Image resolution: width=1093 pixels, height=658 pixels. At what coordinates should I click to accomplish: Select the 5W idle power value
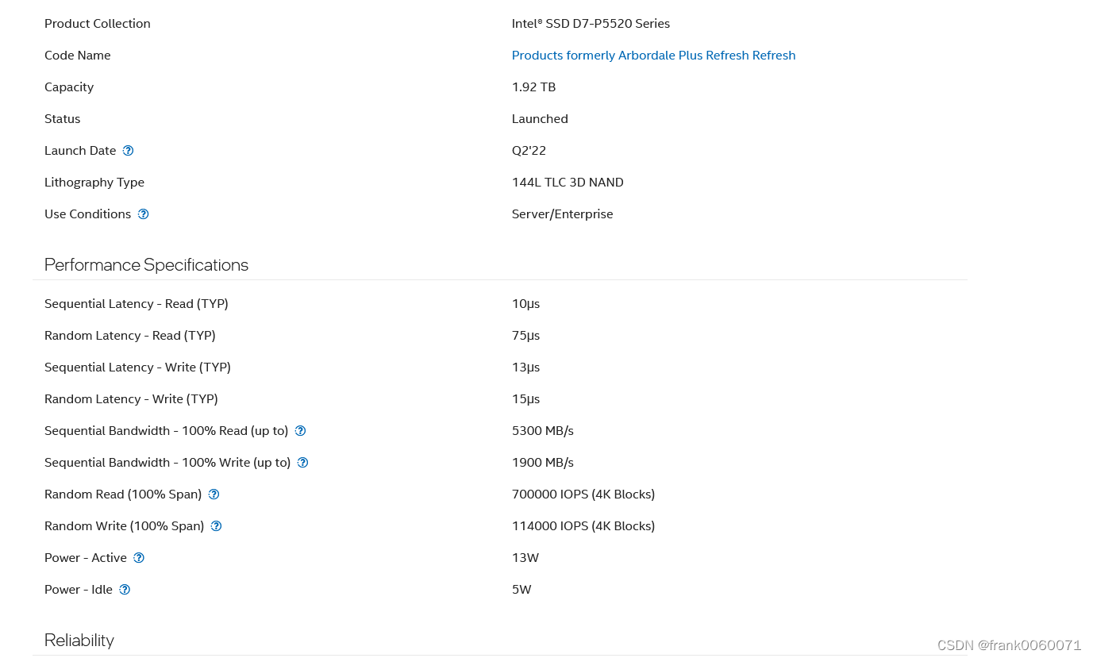(521, 590)
